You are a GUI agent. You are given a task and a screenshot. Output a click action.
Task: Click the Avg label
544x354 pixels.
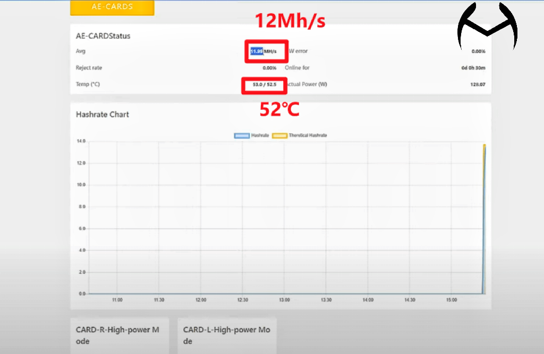coord(81,51)
